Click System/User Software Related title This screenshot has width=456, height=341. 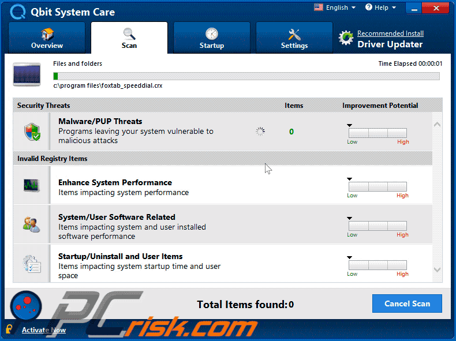[117, 217]
